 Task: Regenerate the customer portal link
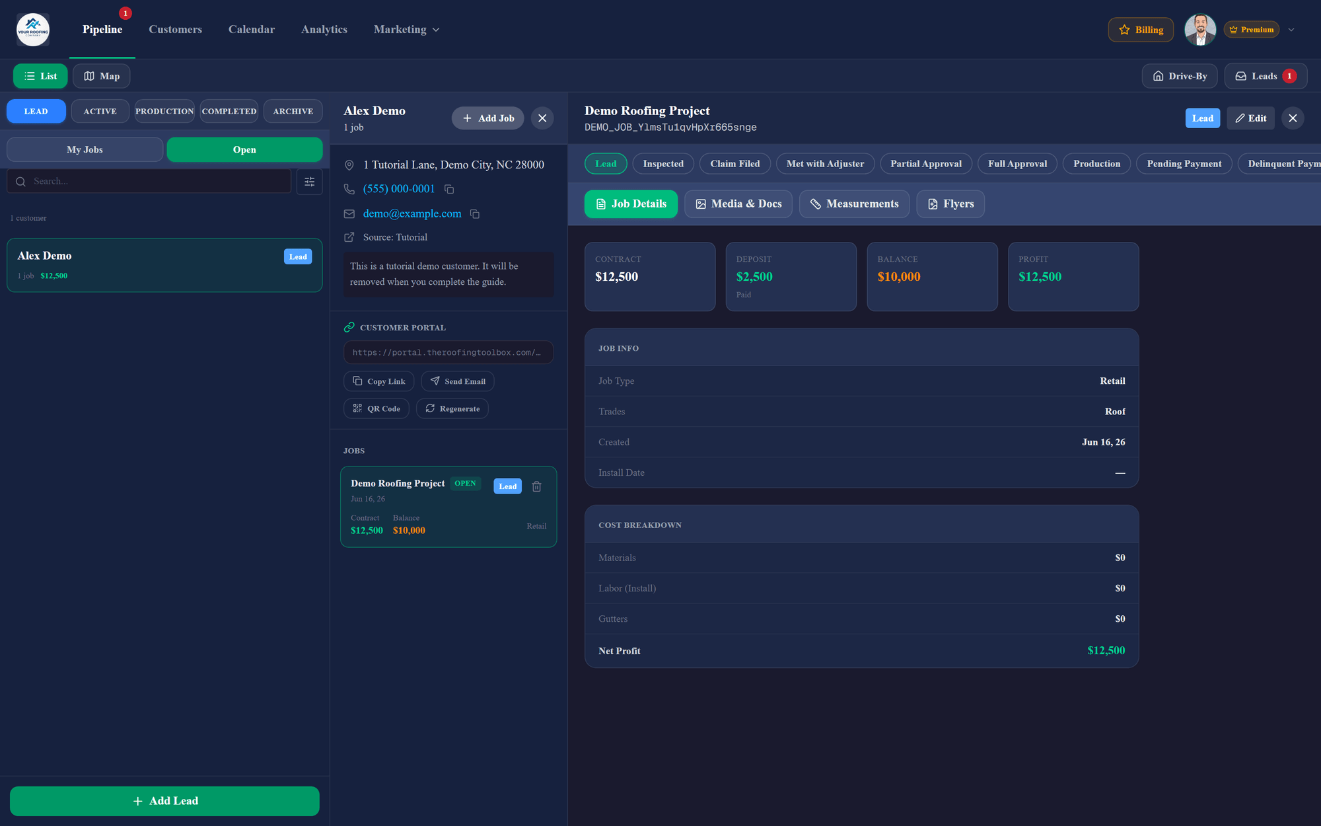tap(452, 408)
